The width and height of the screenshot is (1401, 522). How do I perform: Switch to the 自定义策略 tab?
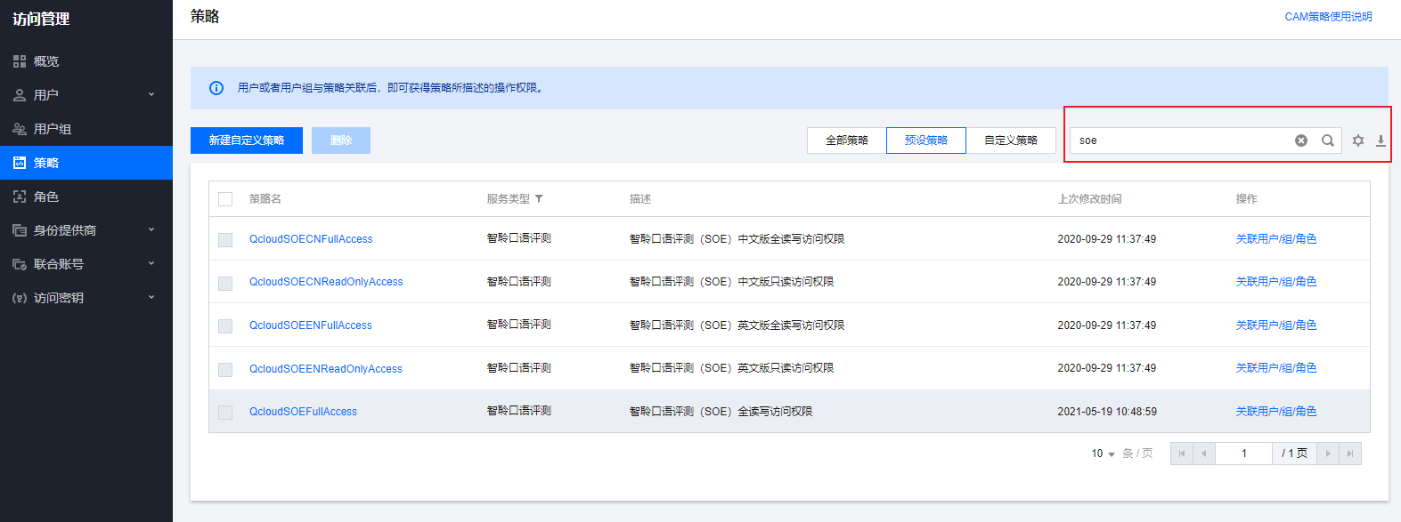(1011, 141)
